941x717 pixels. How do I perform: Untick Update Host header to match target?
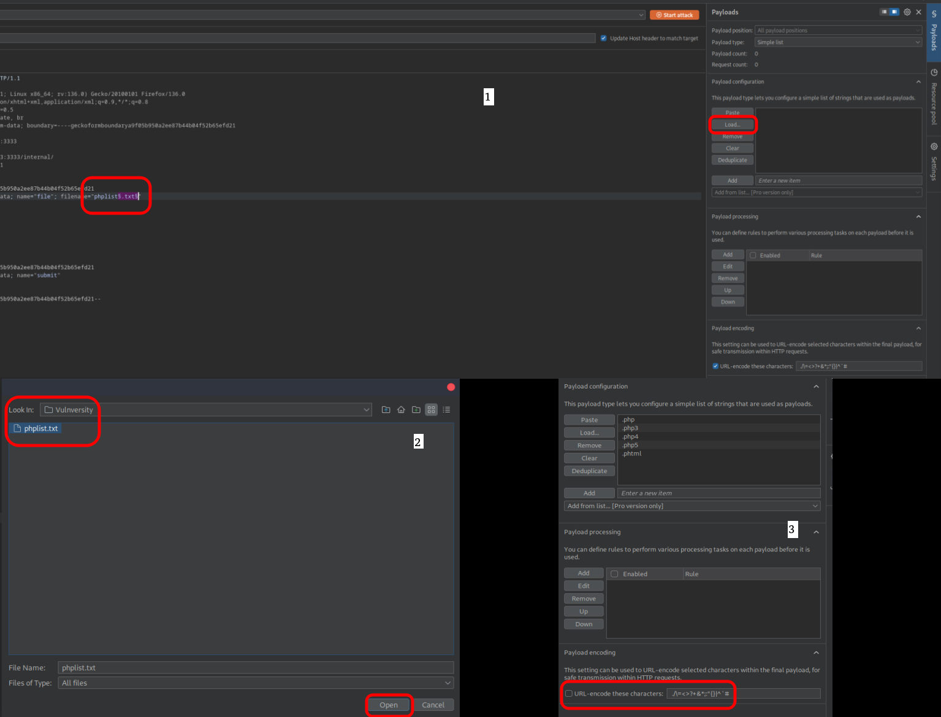(604, 38)
